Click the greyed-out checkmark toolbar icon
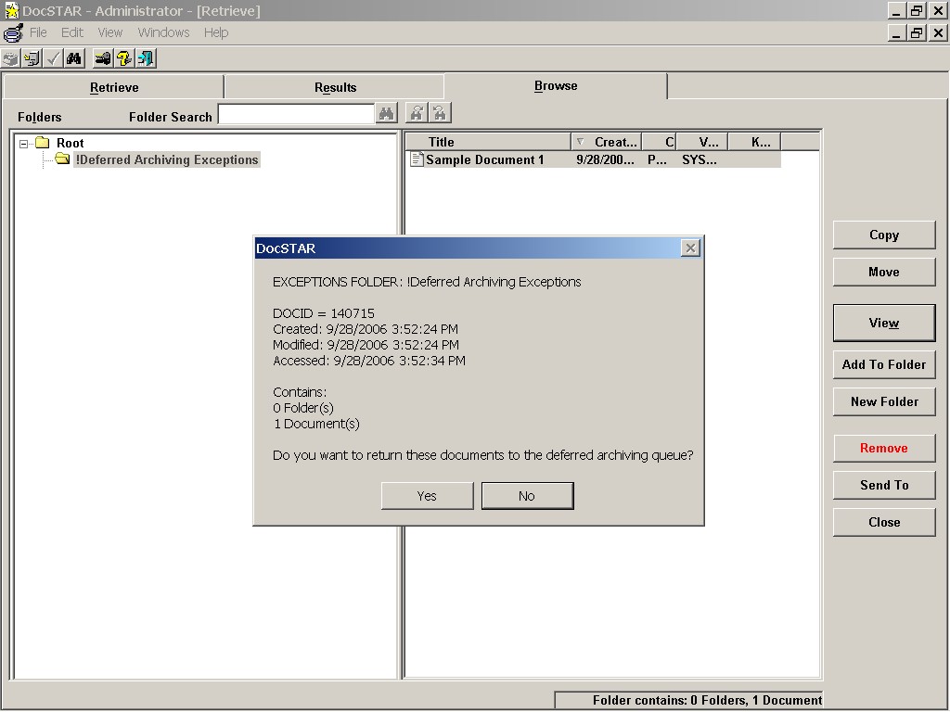 (x=53, y=58)
